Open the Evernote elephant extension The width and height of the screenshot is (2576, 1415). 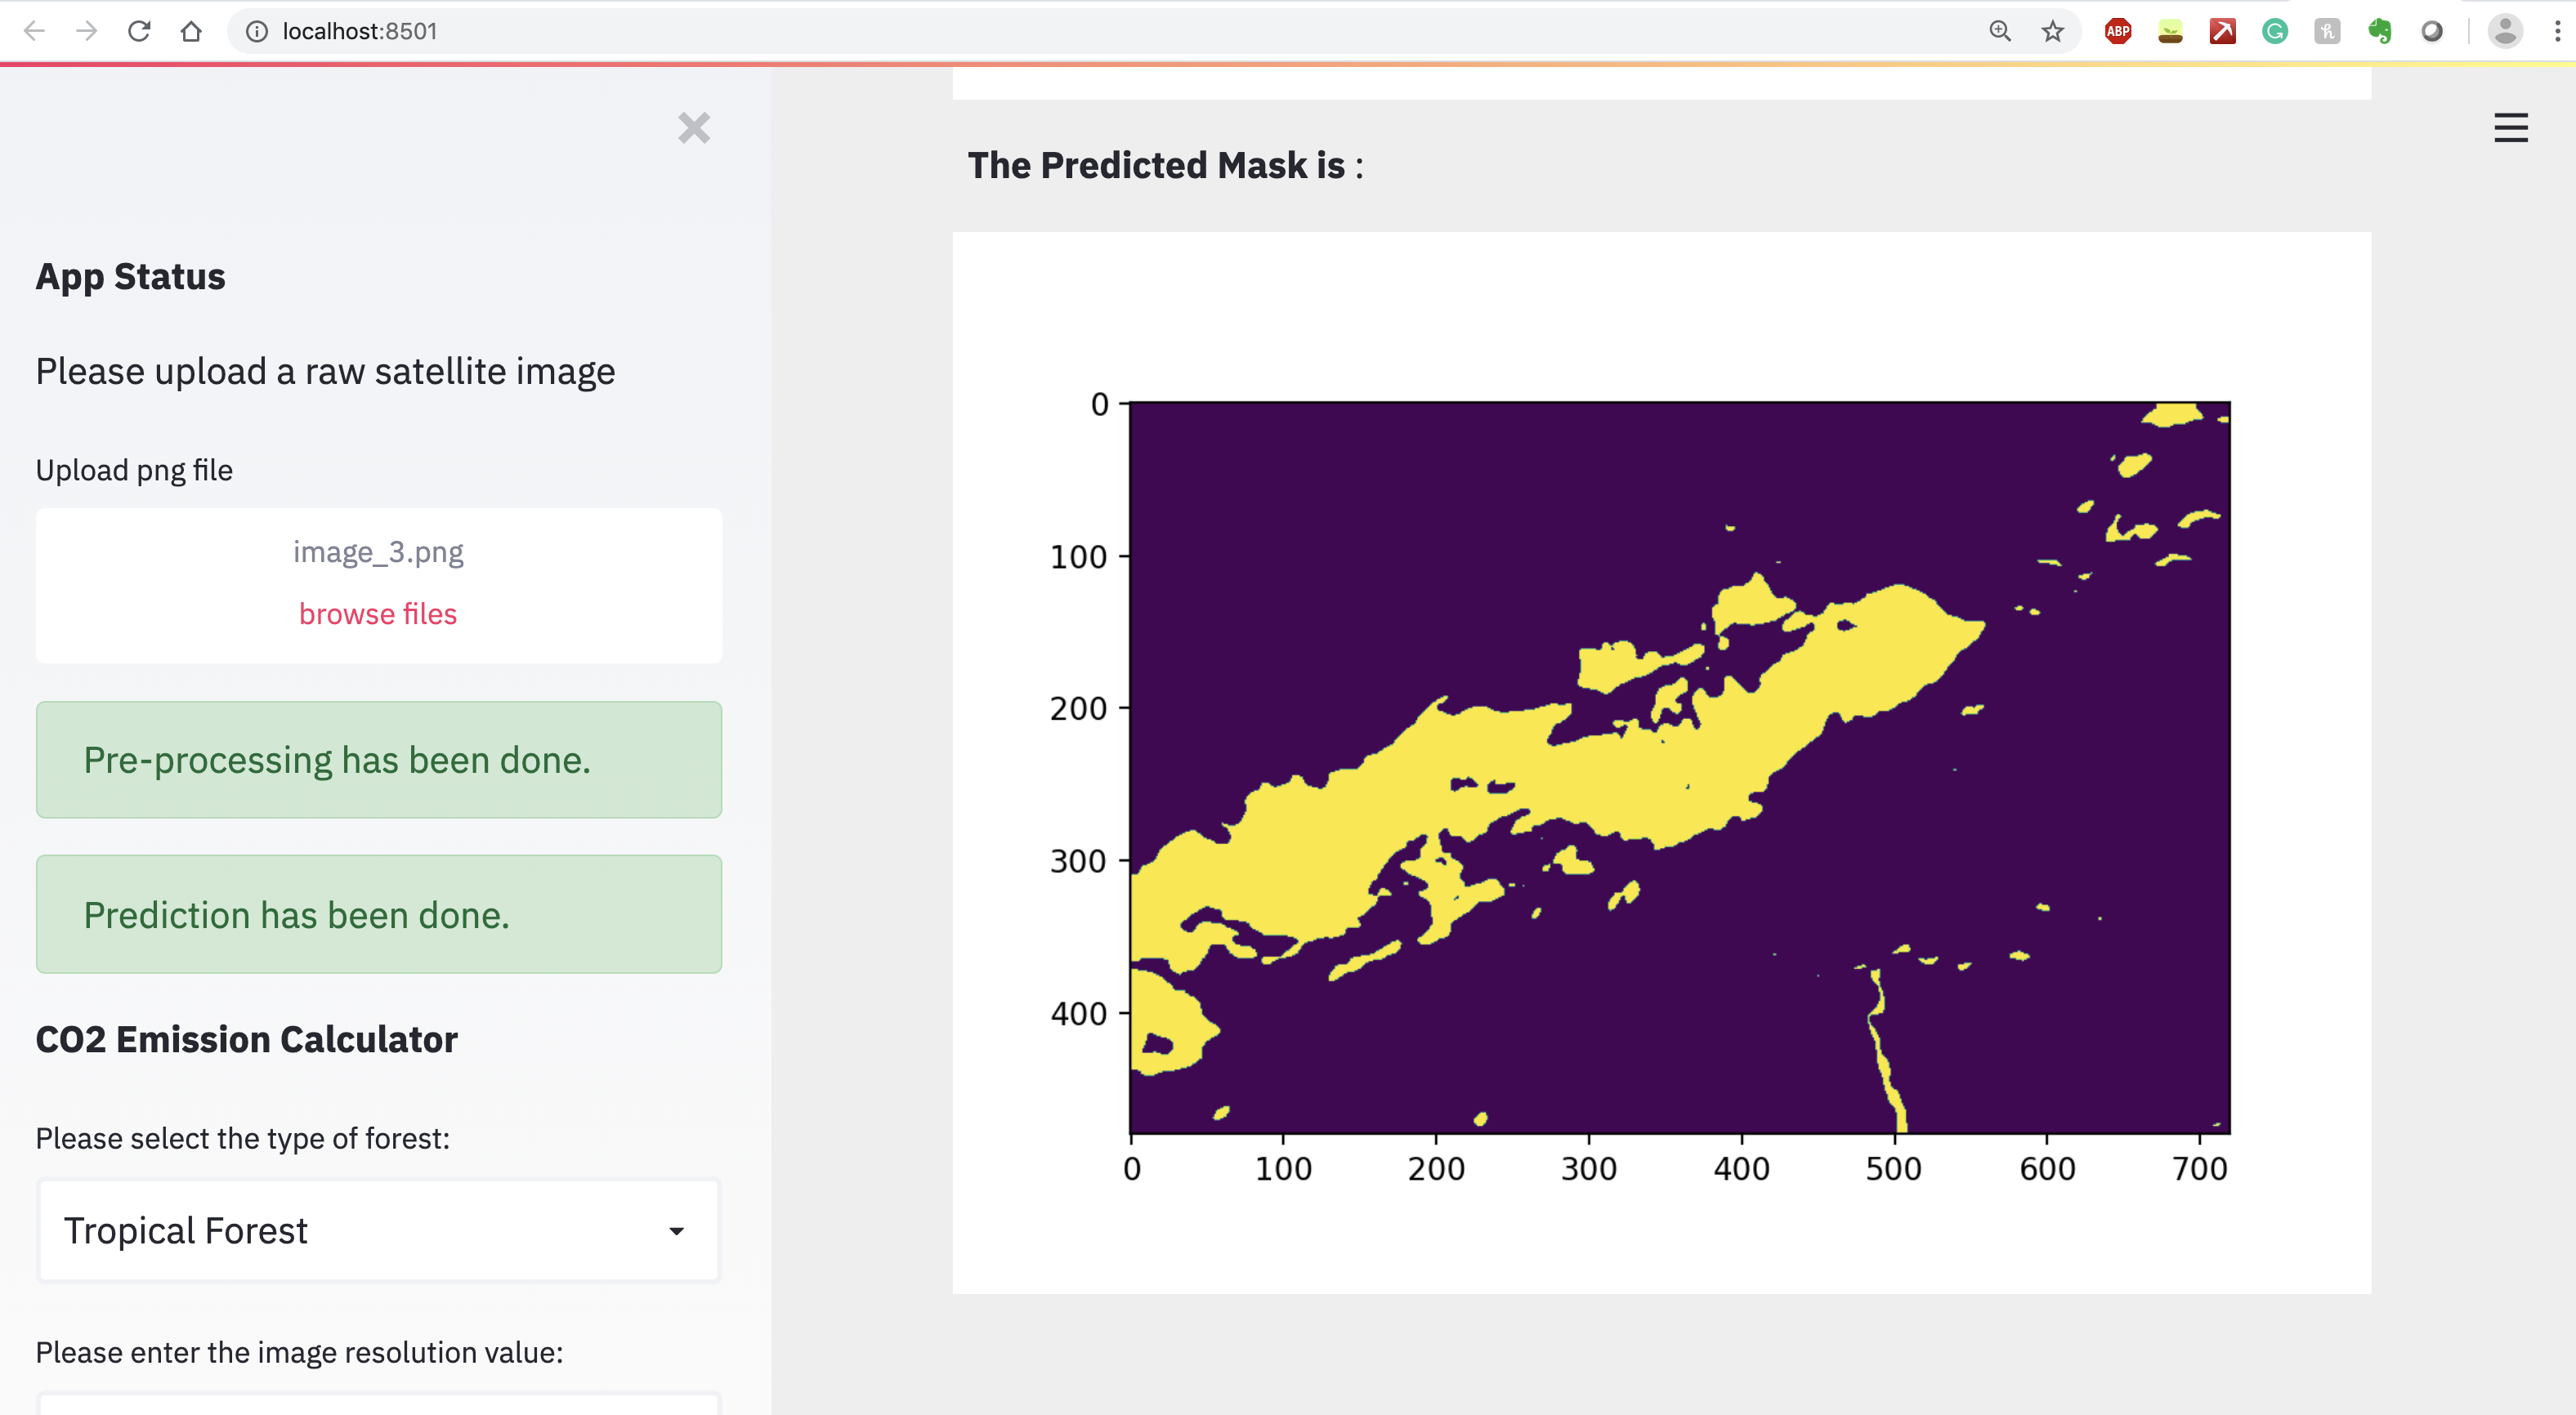tap(2379, 31)
